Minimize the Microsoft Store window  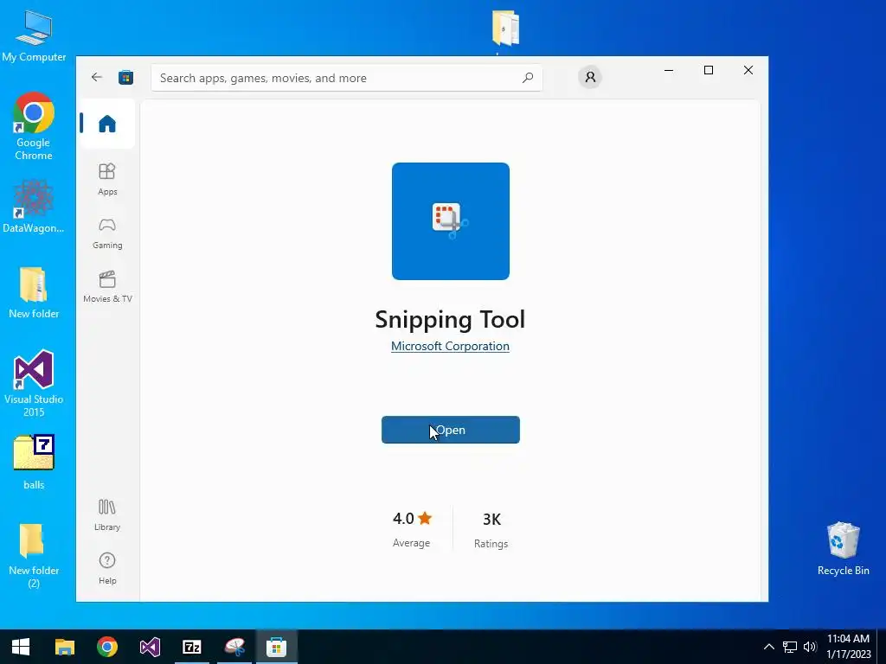pos(669,71)
